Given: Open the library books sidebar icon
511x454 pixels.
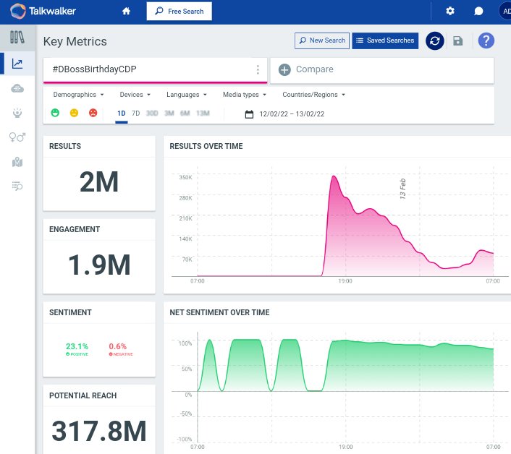Looking at the screenshot, I should pyautogui.click(x=17, y=38).
